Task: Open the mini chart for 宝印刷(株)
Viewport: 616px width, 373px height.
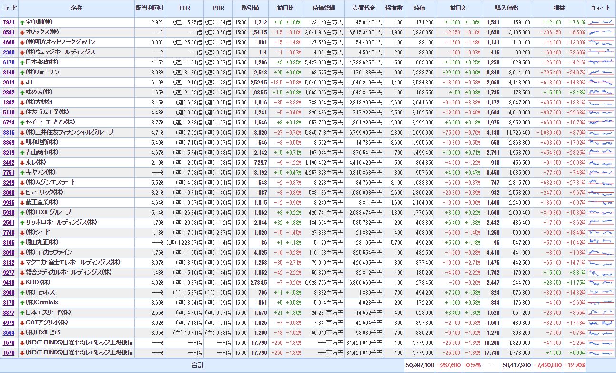Action: click(x=600, y=22)
